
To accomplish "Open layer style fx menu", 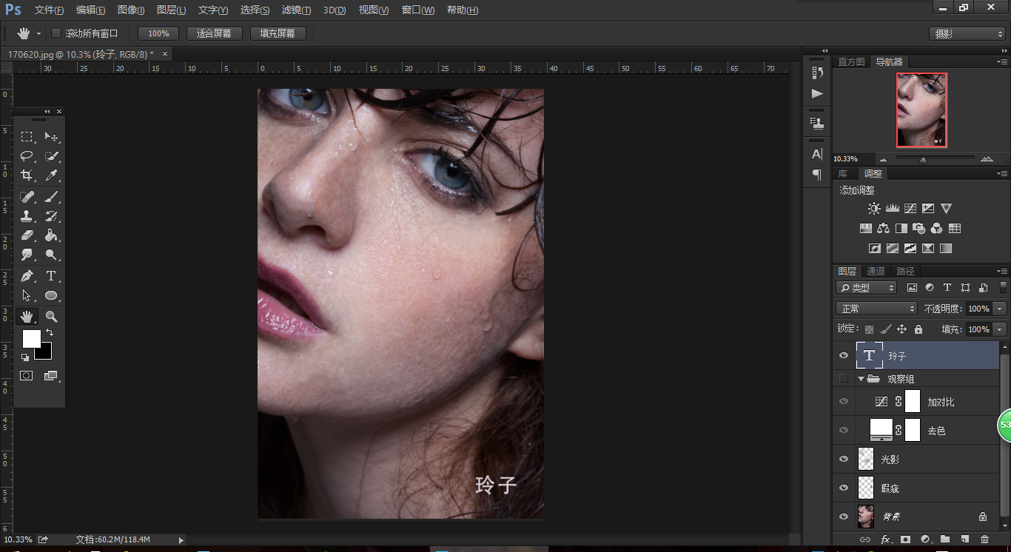I will point(885,540).
